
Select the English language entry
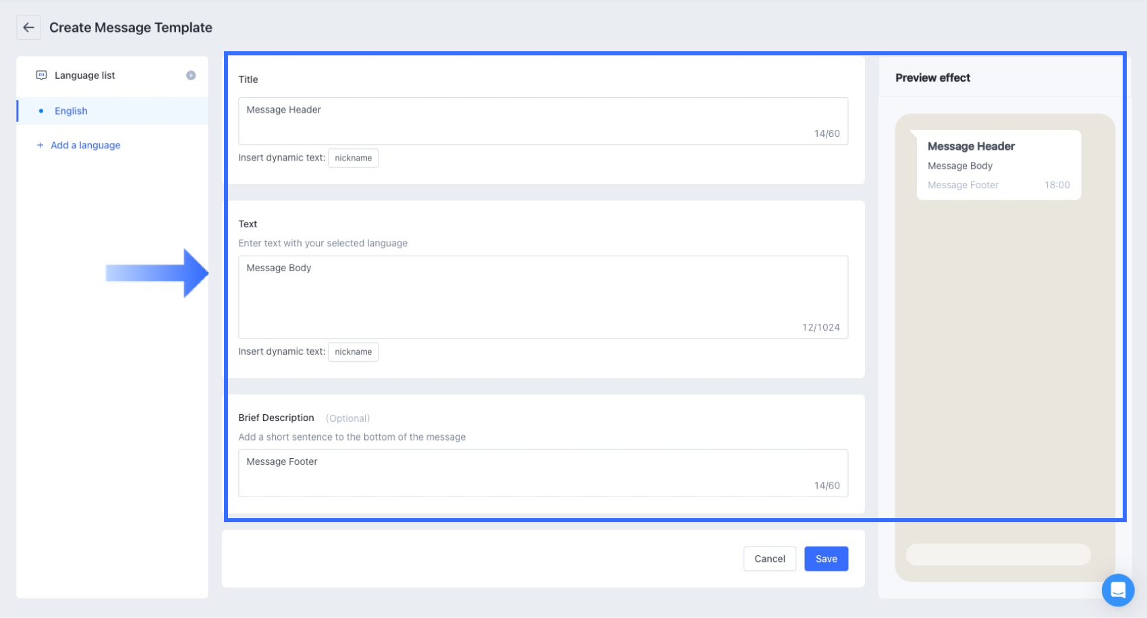[71, 111]
